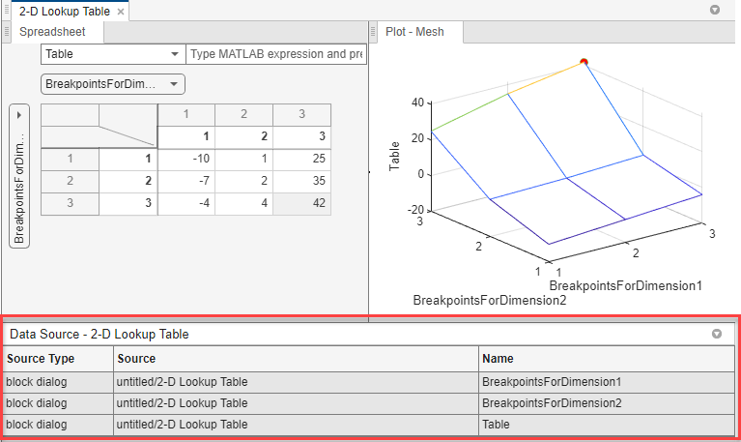Close the 2-D Lookup Table tab
Screen dimensions: 741x442
tap(120, 12)
